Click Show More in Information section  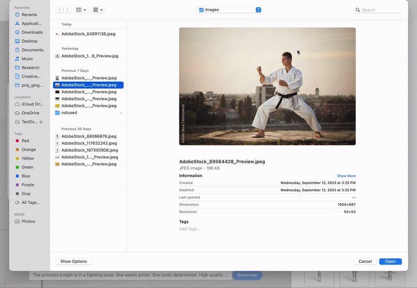point(346,176)
